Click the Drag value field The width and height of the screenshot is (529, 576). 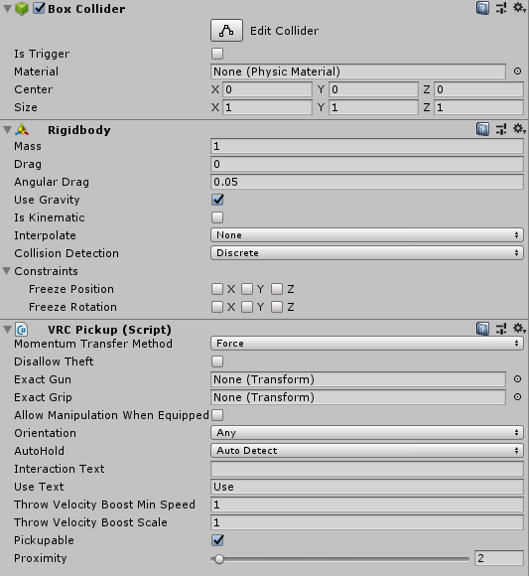coord(367,164)
